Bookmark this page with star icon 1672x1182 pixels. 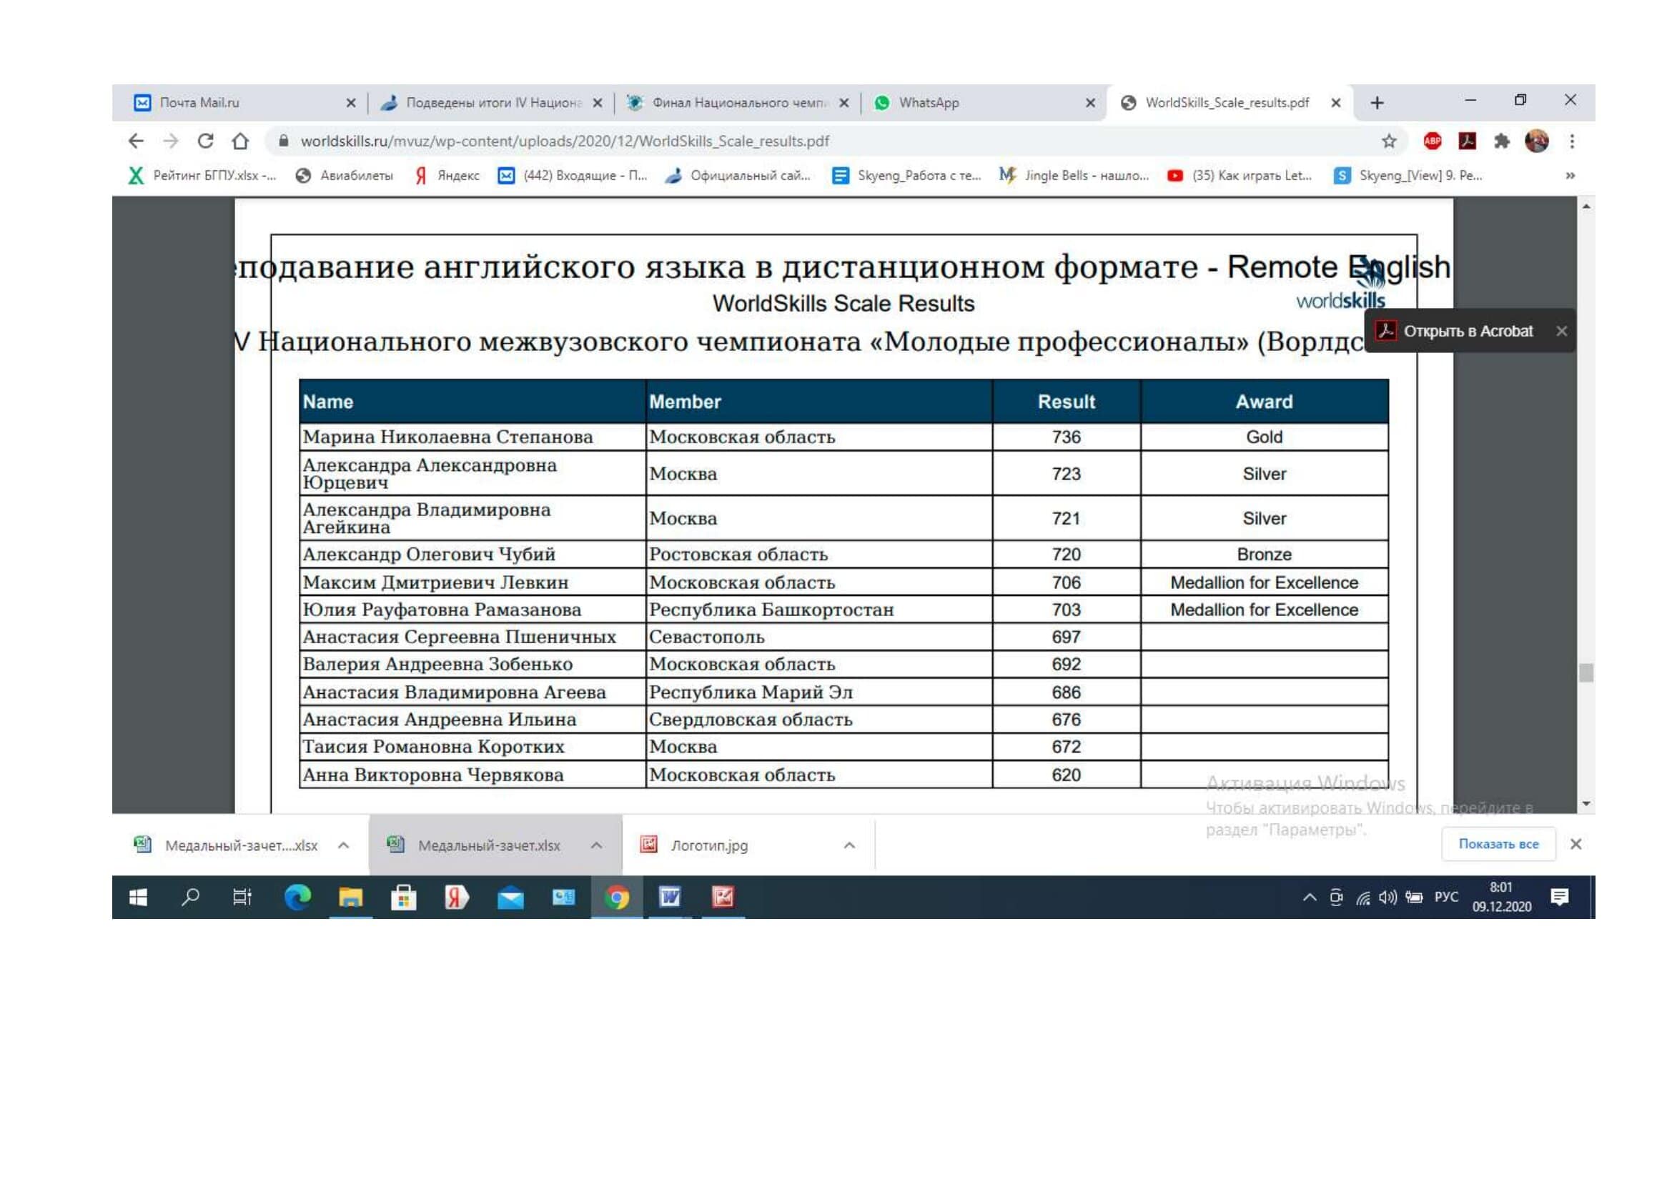1389,141
